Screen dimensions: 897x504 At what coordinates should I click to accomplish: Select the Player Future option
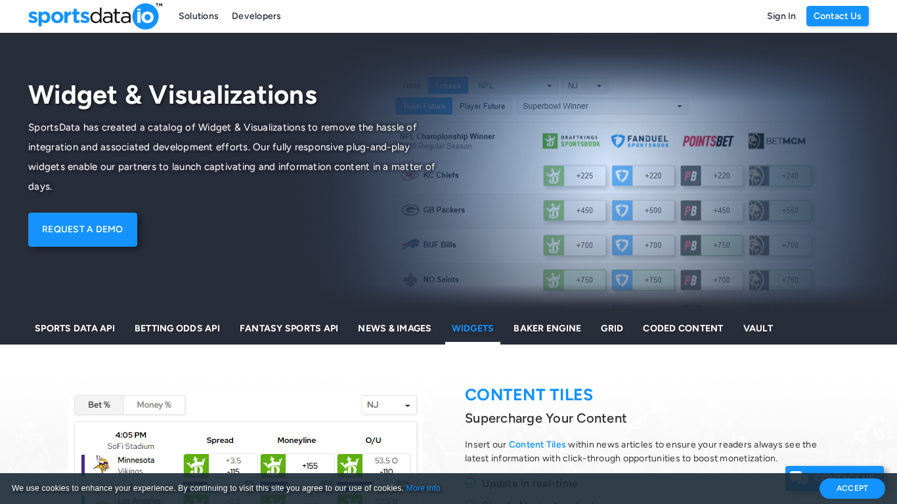483,106
